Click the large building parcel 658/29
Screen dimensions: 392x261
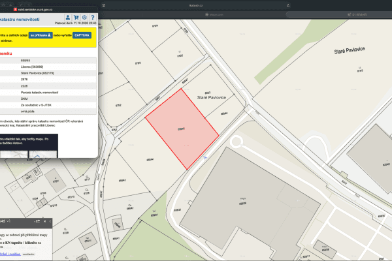tap(242, 204)
